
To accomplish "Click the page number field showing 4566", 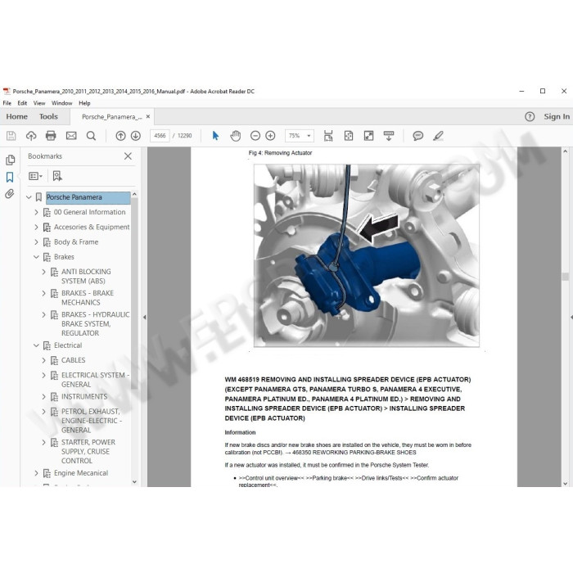I will (x=160, y=136).
